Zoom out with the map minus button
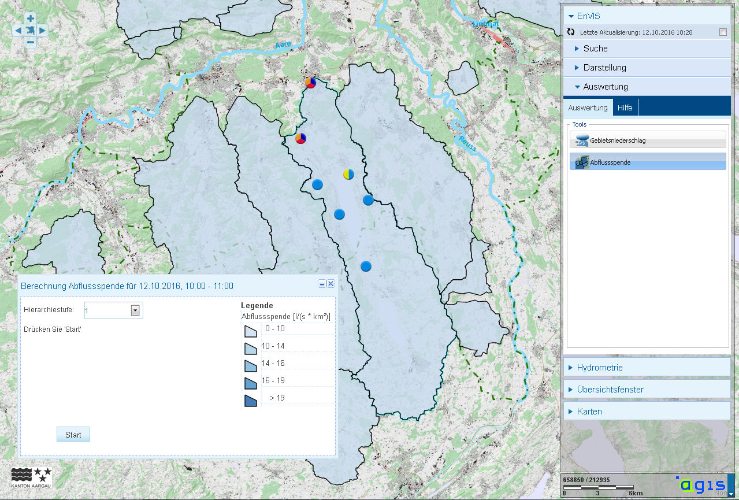Viewport: 739px width, 500px height. click(x=31, y=42)
